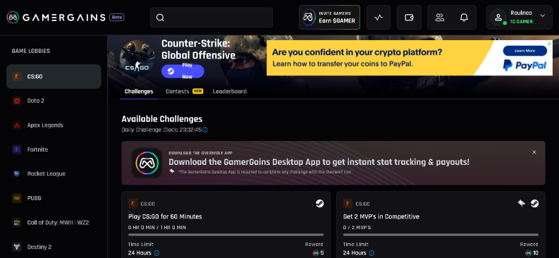Click the CS:GO sidebar game icon
This screenshot has width=559, height=258.
[x=17, y=76]
